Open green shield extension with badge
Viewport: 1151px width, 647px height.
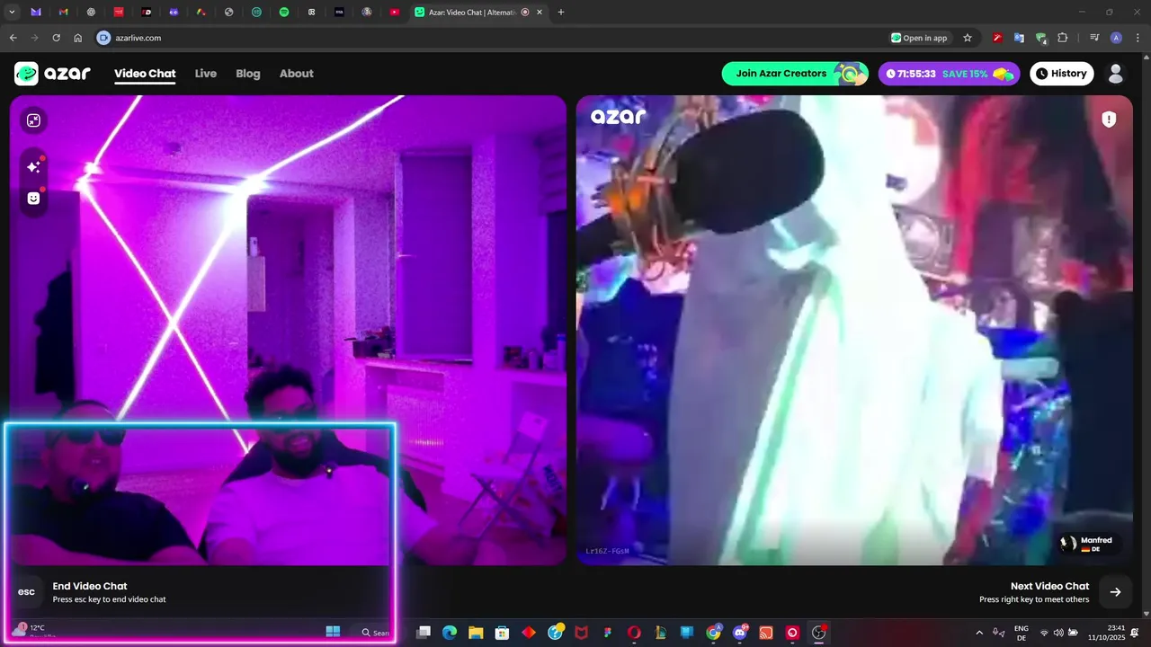click(x=1041, y=38)
